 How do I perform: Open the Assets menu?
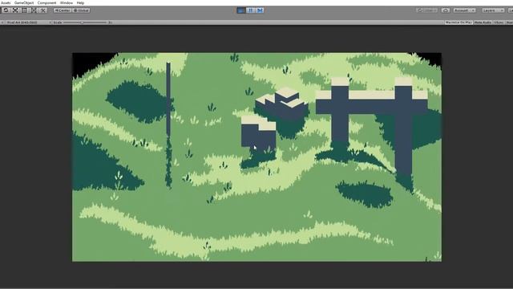pyautogui.click(x=6, y=2)
